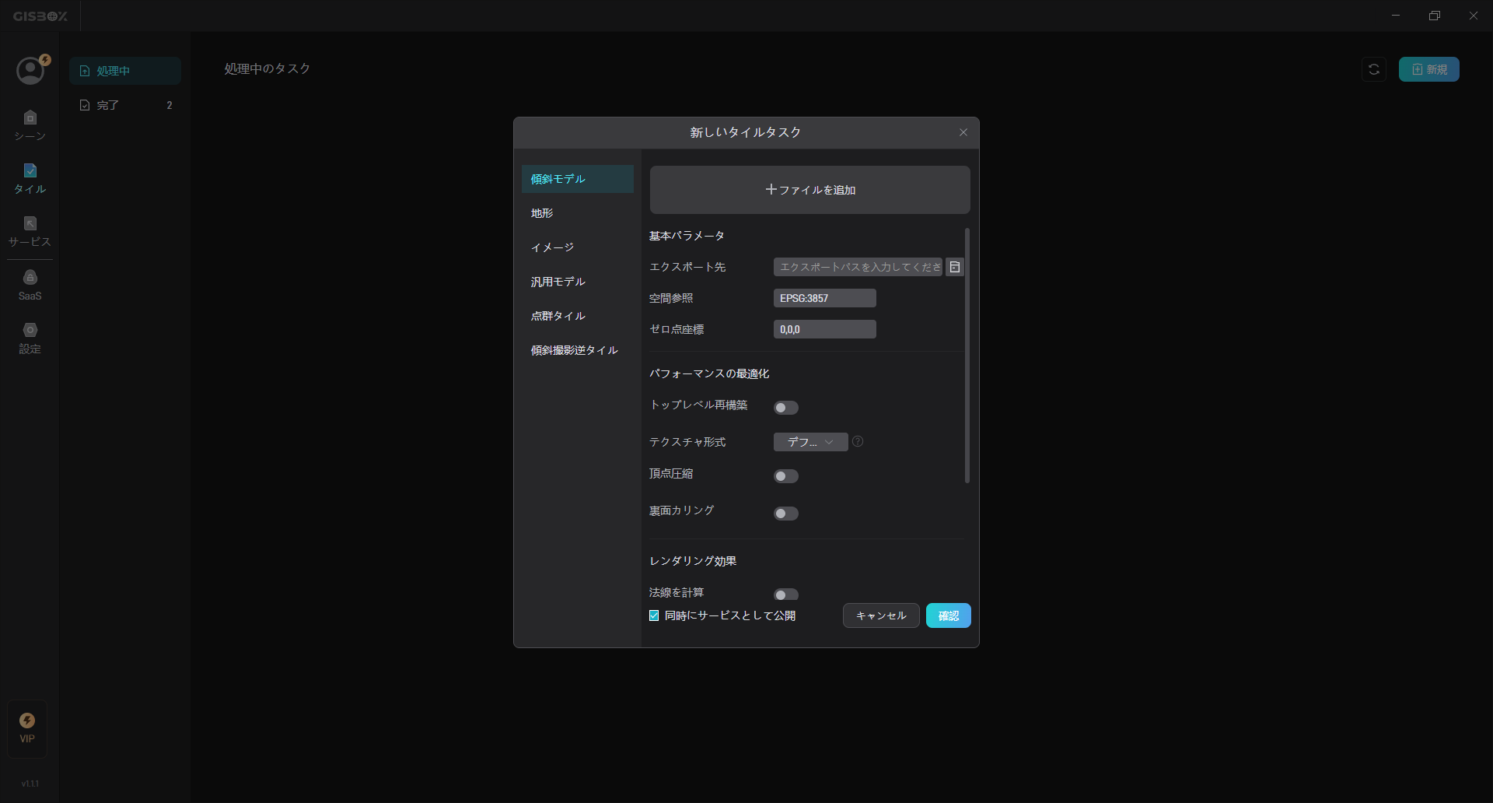Enable 裏面カリング switch
This screenshot has height=803, width=1493.
click(786, 514)
